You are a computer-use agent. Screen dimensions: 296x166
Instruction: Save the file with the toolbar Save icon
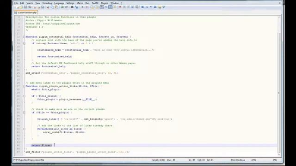click(x=25, y=7)
